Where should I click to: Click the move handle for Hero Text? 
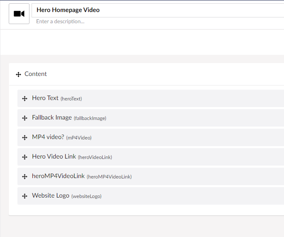tap(25, 99)
